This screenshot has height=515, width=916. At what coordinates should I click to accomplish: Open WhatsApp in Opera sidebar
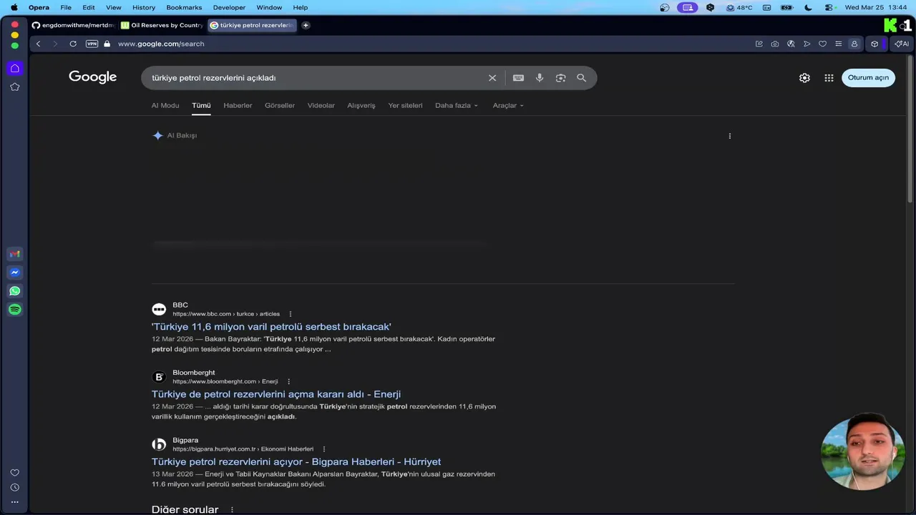point(14,291)
